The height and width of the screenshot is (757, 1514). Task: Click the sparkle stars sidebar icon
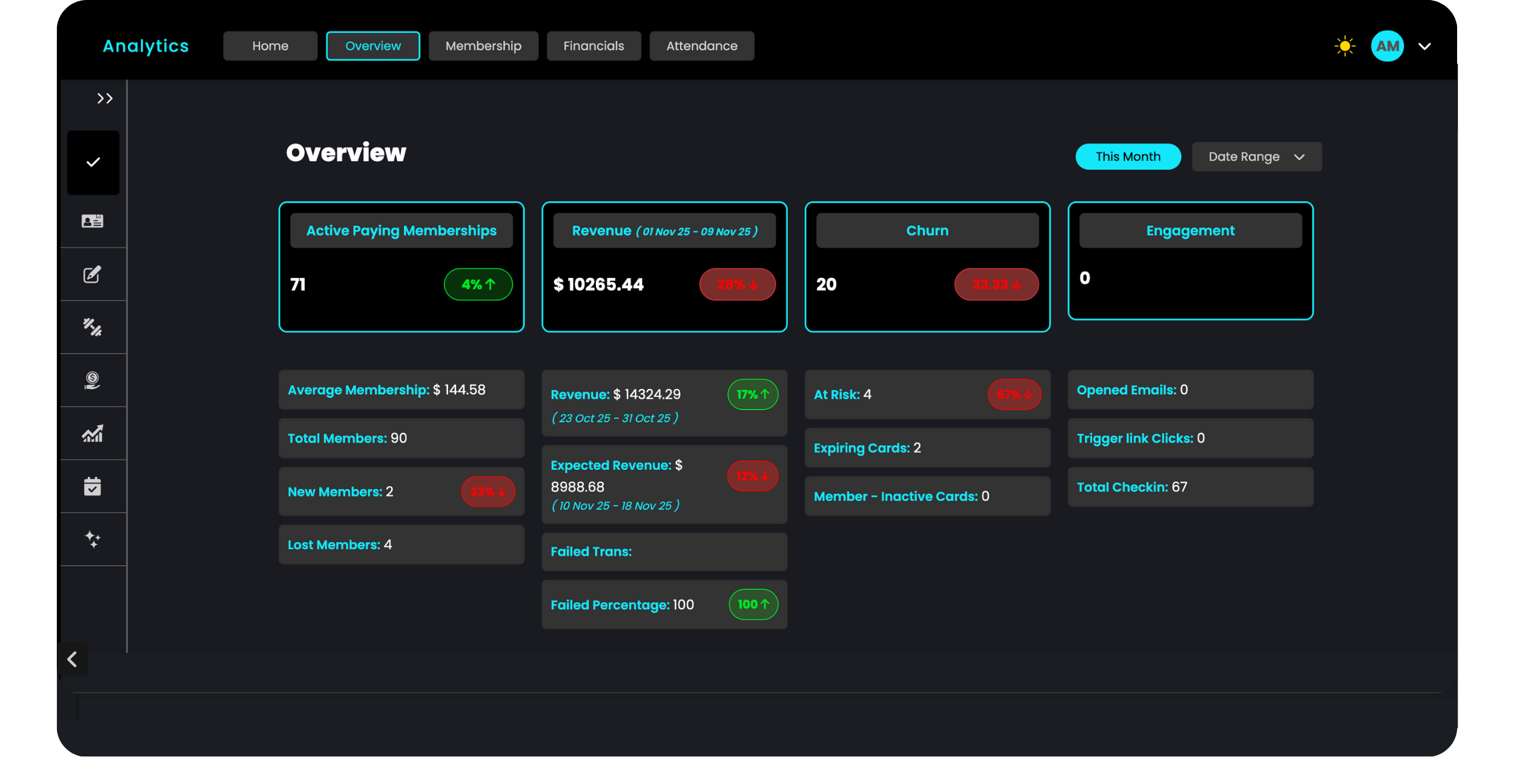click(x=93, y=539)
